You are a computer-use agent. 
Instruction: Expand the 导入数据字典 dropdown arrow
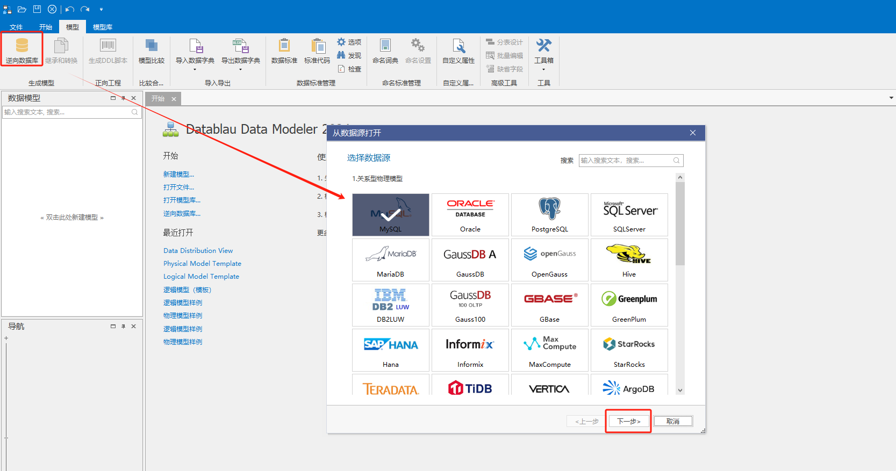[x=195, y=69]
